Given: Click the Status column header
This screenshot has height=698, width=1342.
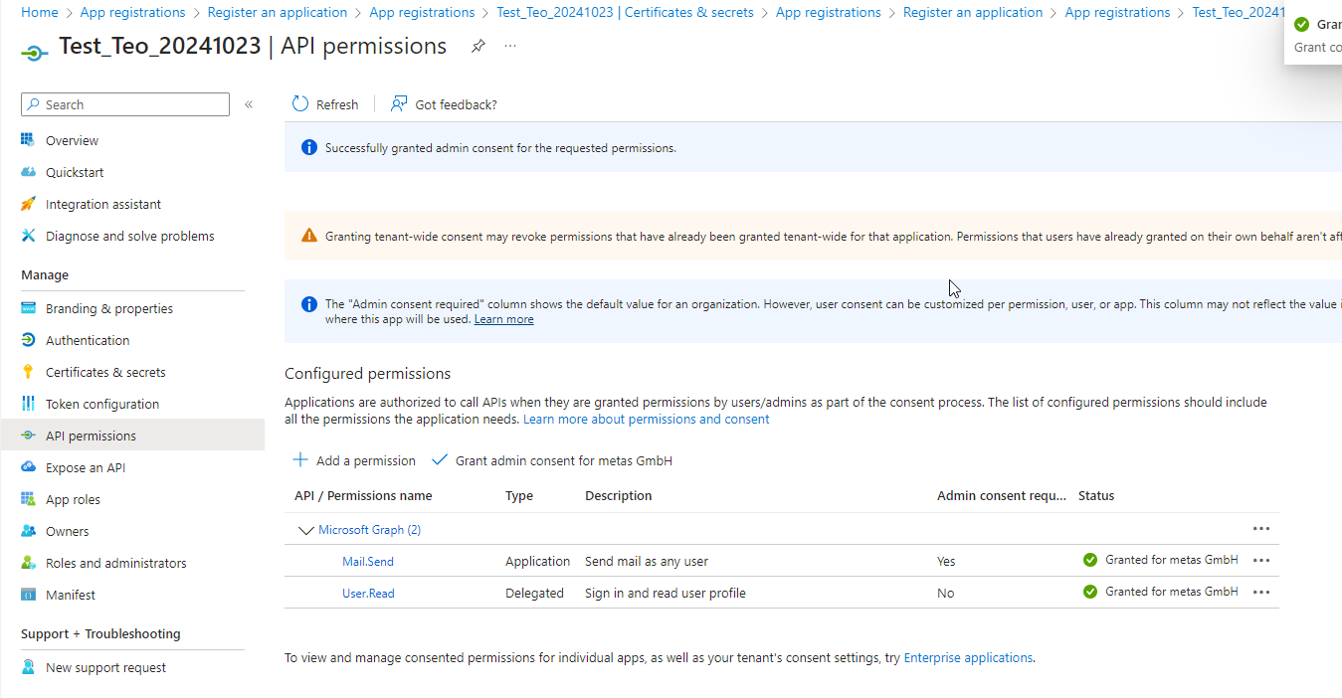Looking at the screenshot, I should (x=1096, y=495).
